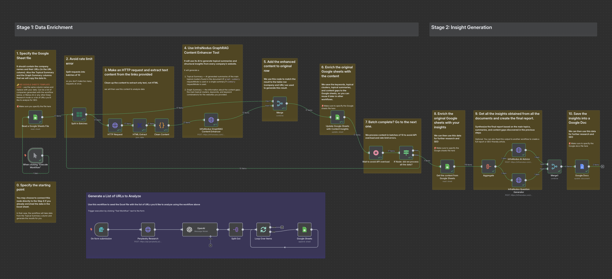Open the Google Sheets append sheet node
This screenshot has height=279, width=612.
[x=304, y=230]
